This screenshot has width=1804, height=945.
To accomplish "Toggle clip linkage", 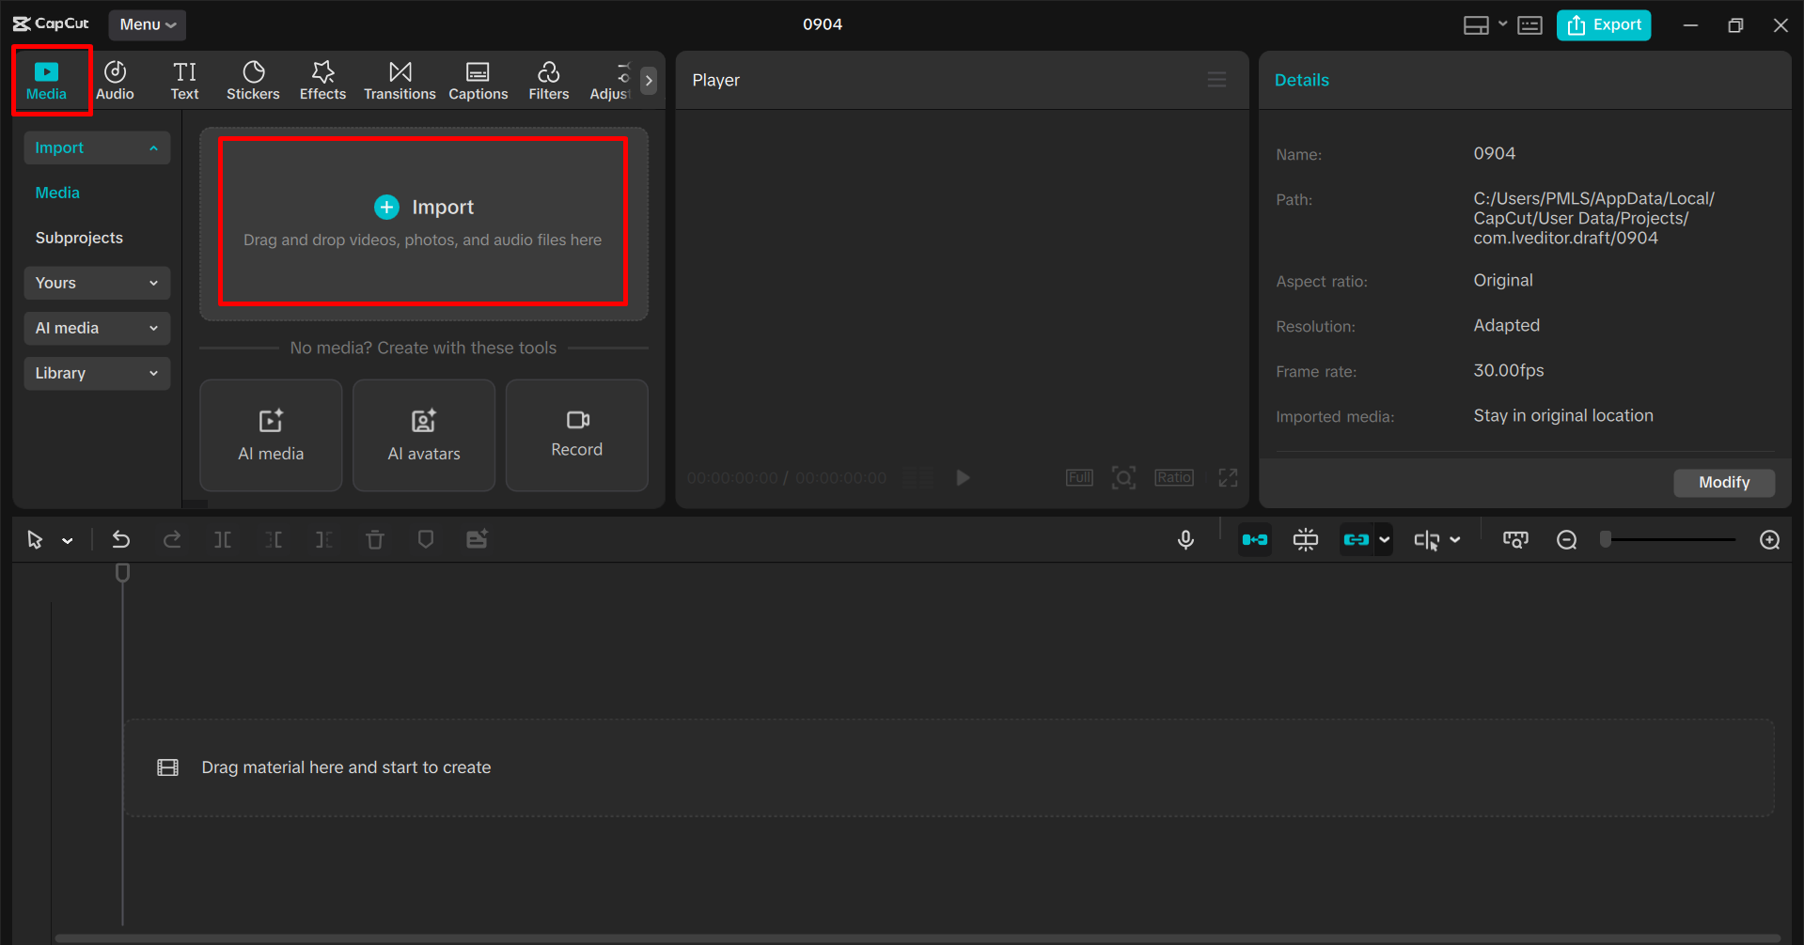I will coord(1356,539).
